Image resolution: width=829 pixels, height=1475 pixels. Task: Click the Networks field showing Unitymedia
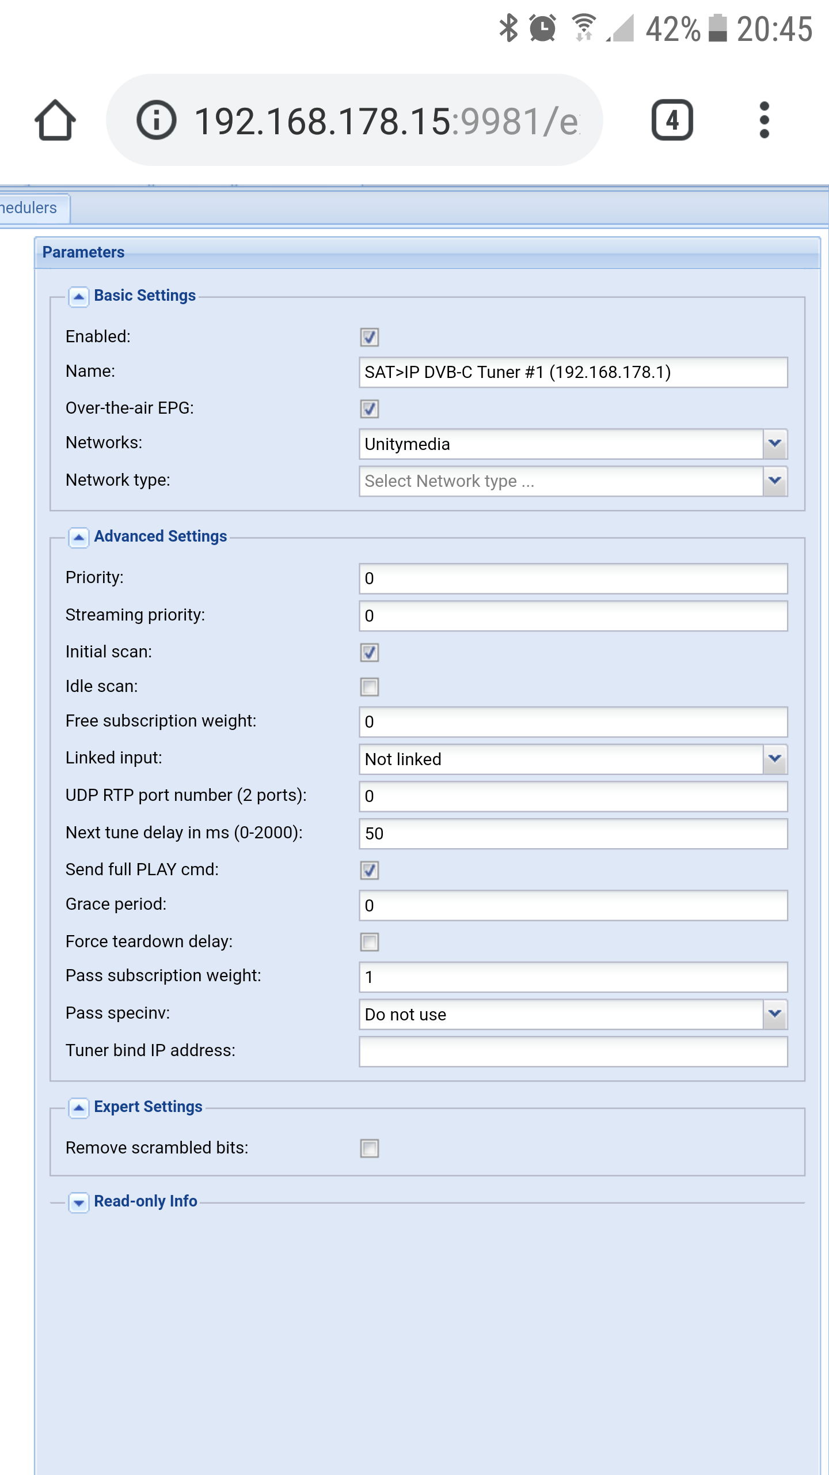pyautogui.click(x=561, y=444)
